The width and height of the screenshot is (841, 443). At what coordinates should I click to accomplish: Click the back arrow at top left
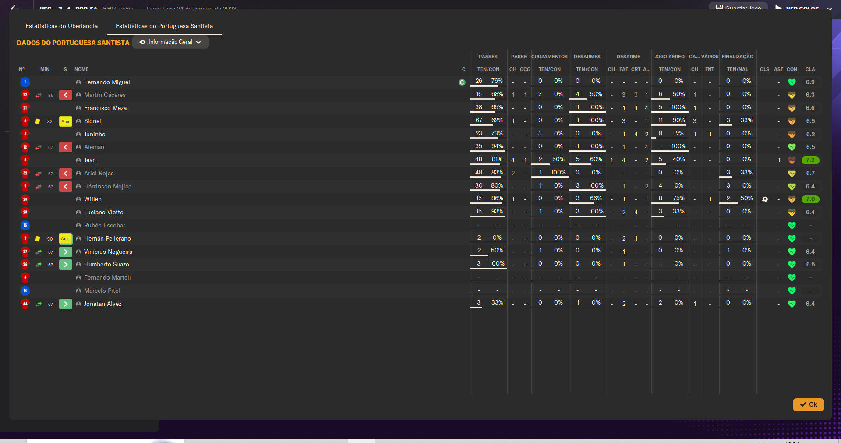[x=14, y=7]
